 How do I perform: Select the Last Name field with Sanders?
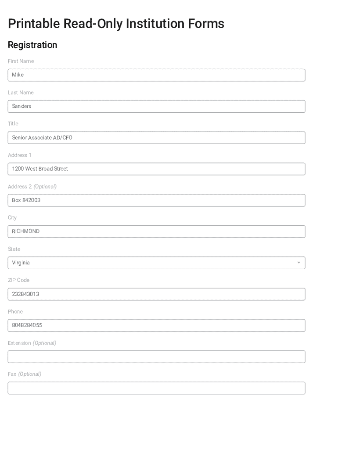pyautogui.click(x=156, y=106)
